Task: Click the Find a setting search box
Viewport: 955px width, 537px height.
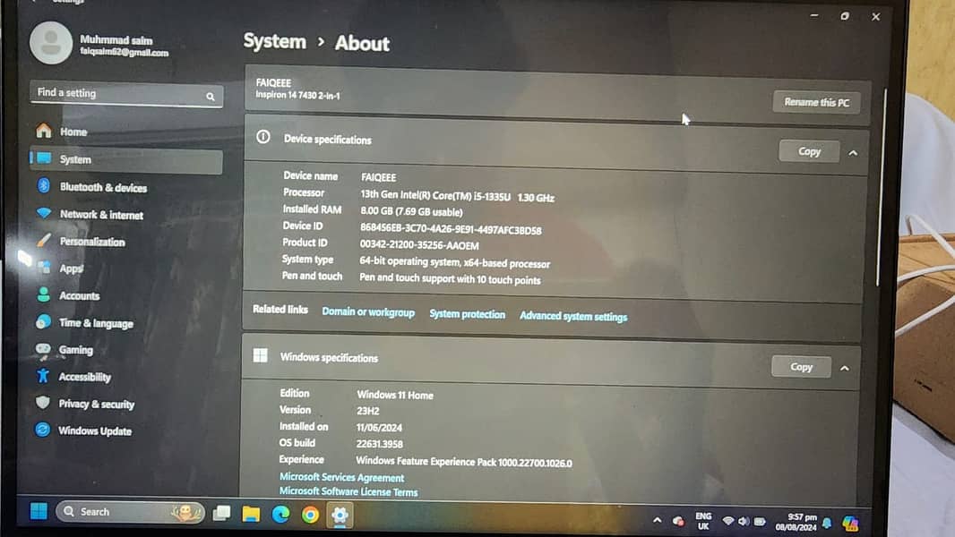Action: pyautogui.click(x=125, y=94)
